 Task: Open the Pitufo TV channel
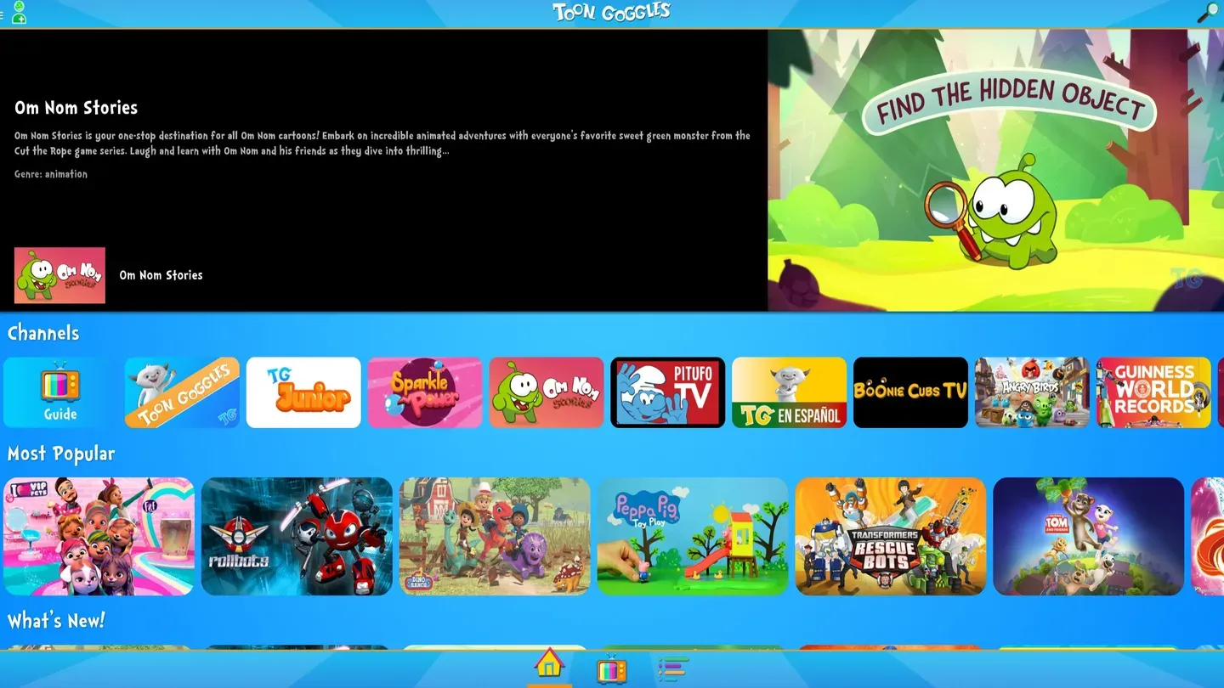coord(667,392)
